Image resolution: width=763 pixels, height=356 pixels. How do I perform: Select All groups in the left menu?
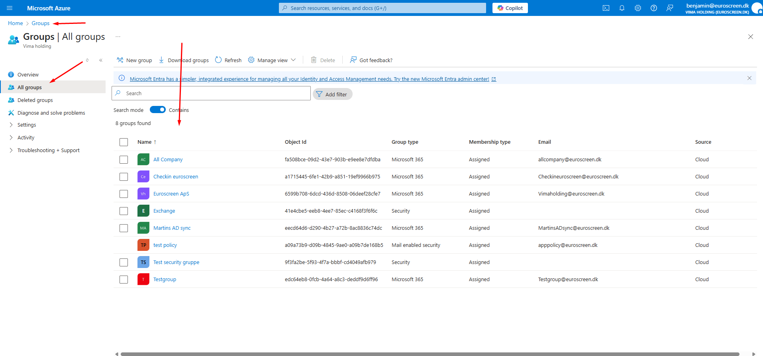point(53,87)
